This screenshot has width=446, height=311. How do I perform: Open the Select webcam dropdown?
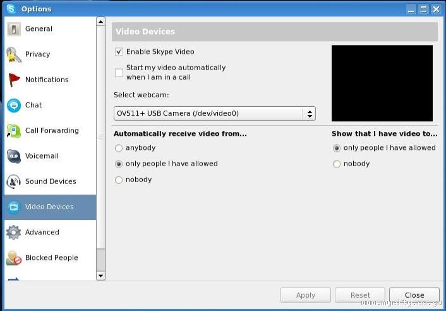pyautogui.click(x=214, y=114)
